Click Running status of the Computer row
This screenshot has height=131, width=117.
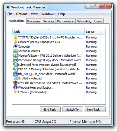point(91,46)
